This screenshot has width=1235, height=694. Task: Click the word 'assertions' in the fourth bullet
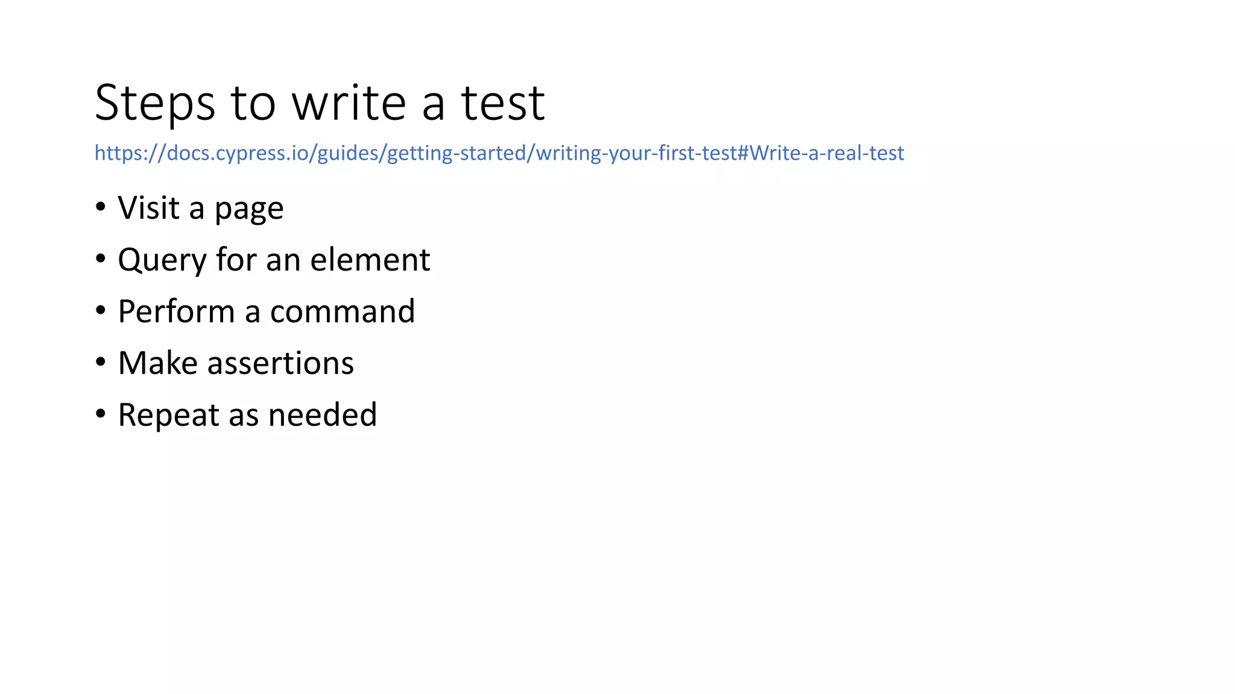pyautogui.click(x=280, y=363)
